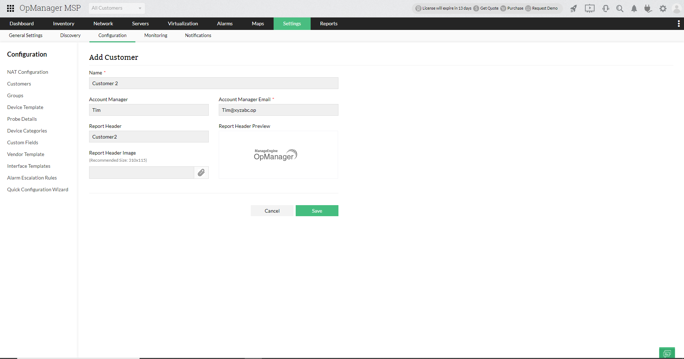Open global search with the magnifier icon
The image size is (684, 359).
pyautogui.click(x=620, y=8)
